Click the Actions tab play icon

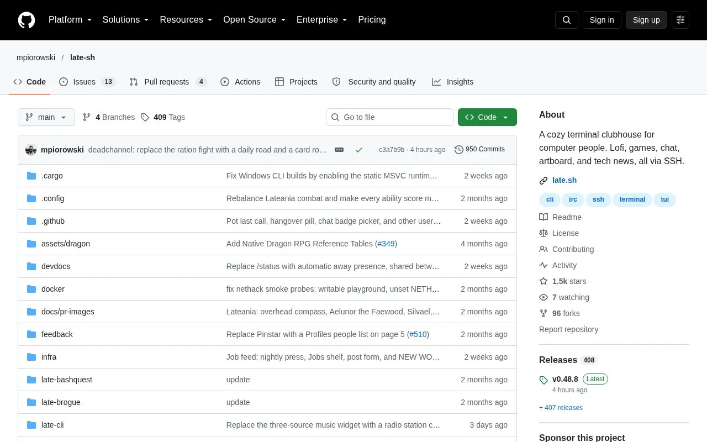(x=225, y=82)
